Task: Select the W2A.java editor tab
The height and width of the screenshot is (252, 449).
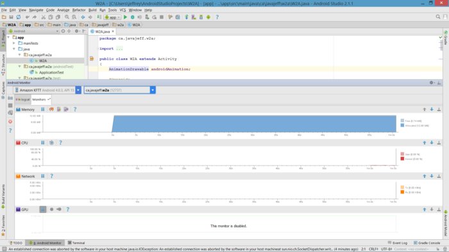Action: 102,31
